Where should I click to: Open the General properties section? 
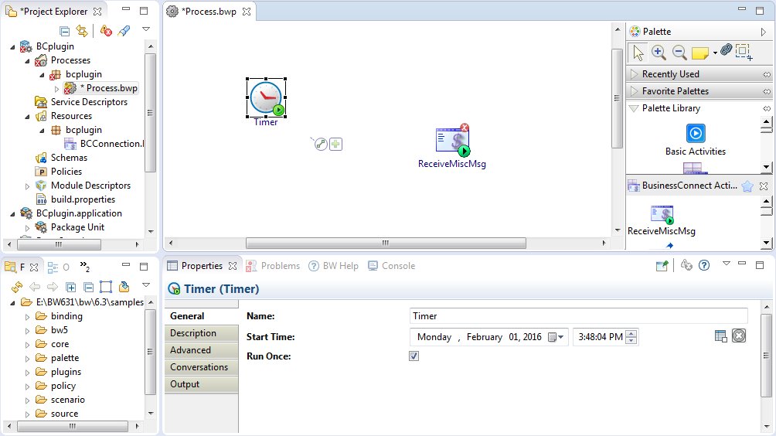[202, 316]
